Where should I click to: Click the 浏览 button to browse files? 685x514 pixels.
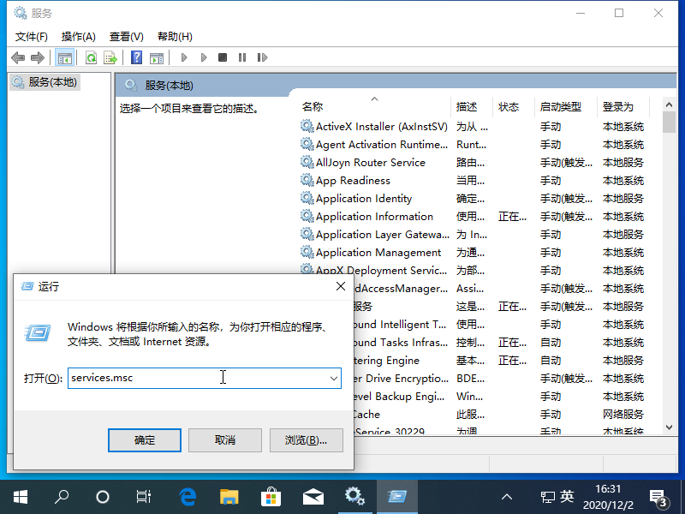tap(306, 439)
